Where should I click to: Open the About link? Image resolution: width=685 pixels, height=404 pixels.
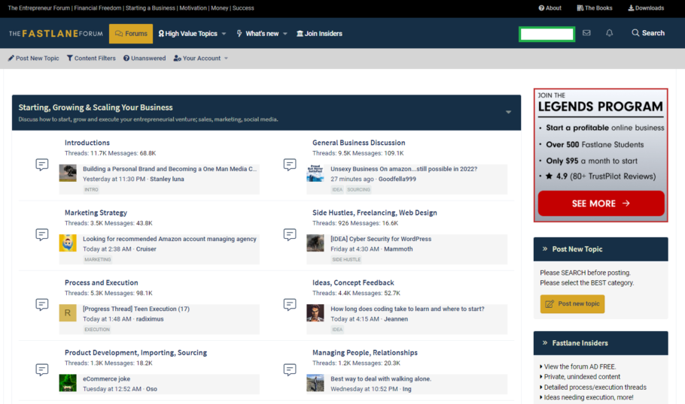tap(550, 8)
